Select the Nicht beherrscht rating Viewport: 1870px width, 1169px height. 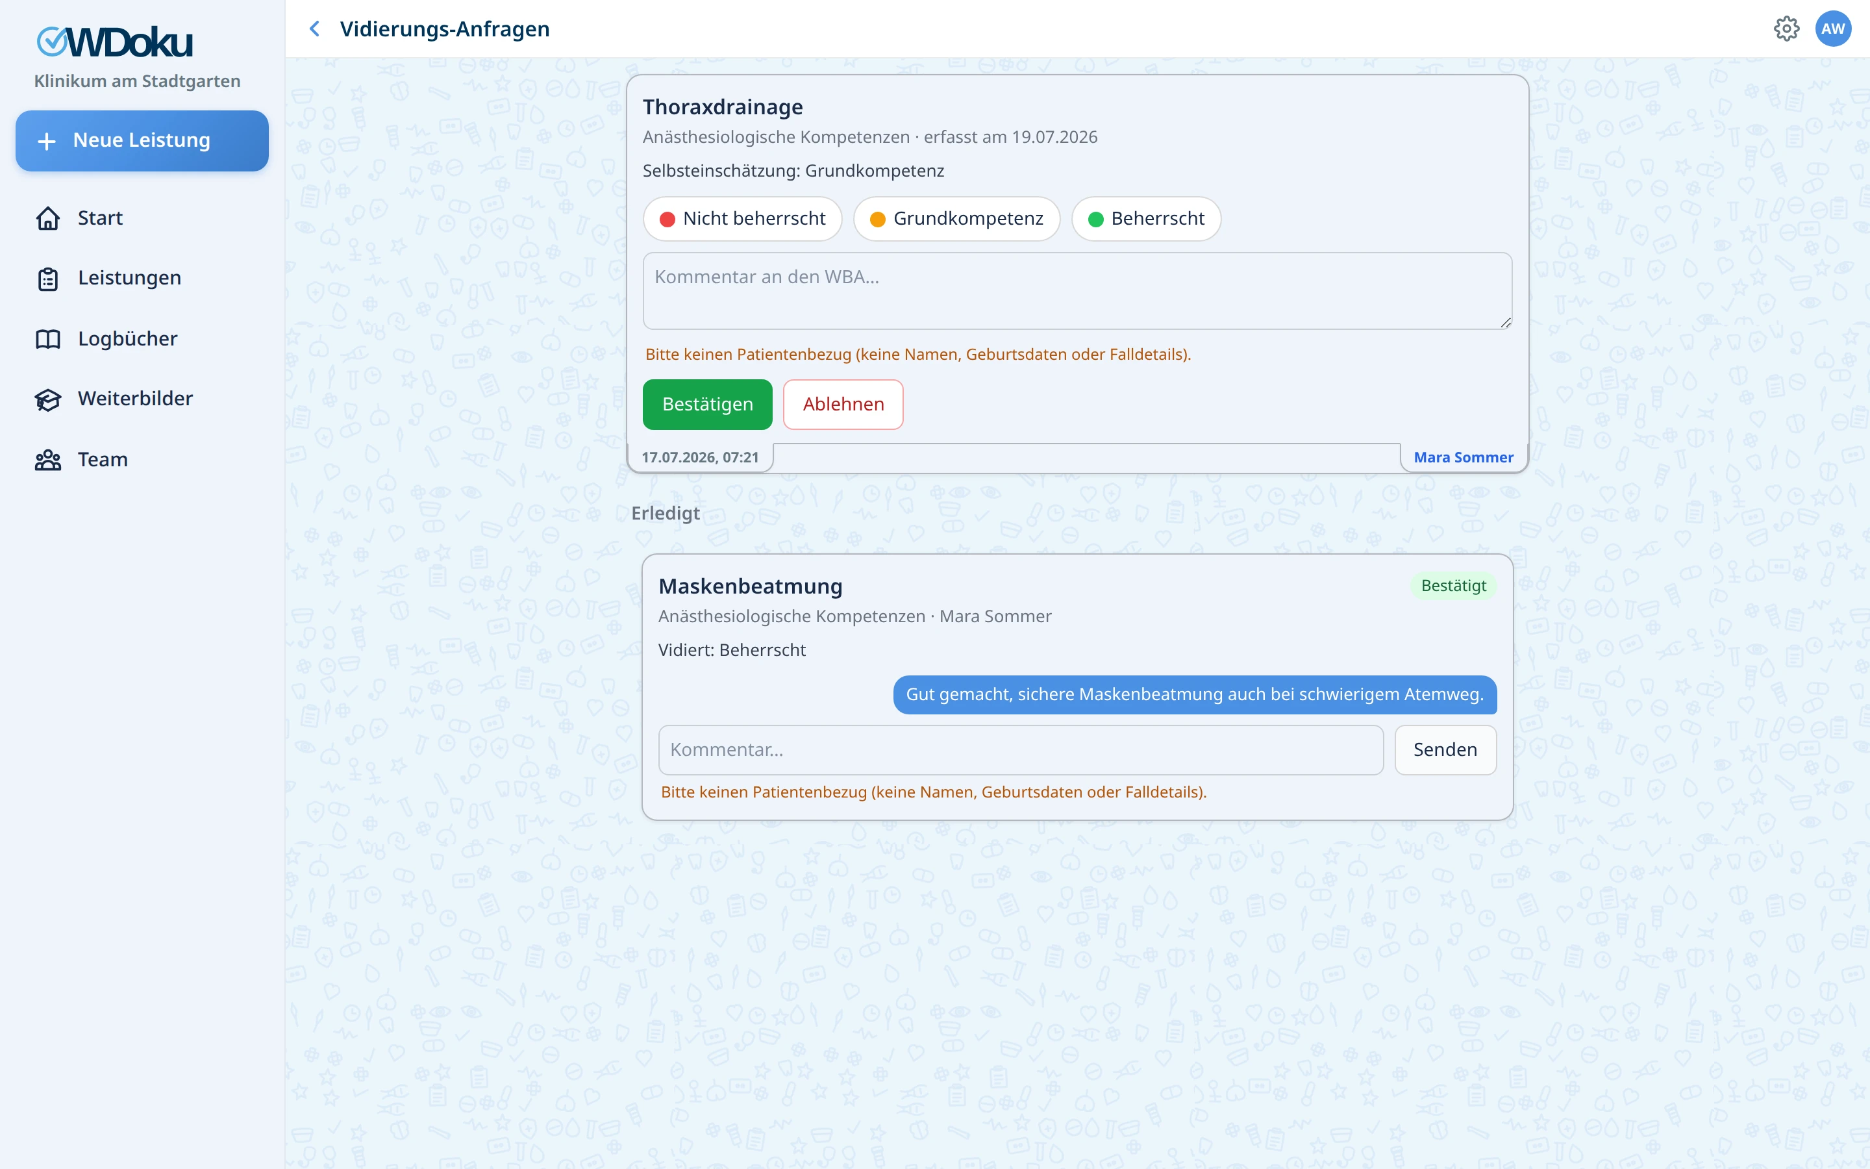743,219
